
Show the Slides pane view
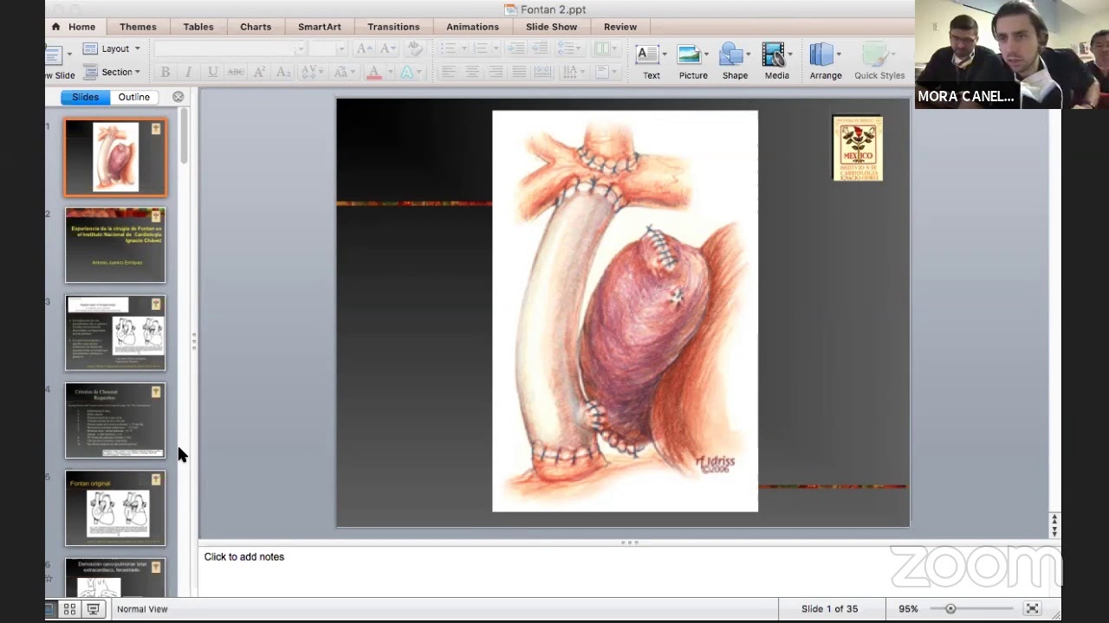click(x=85, y=97)
